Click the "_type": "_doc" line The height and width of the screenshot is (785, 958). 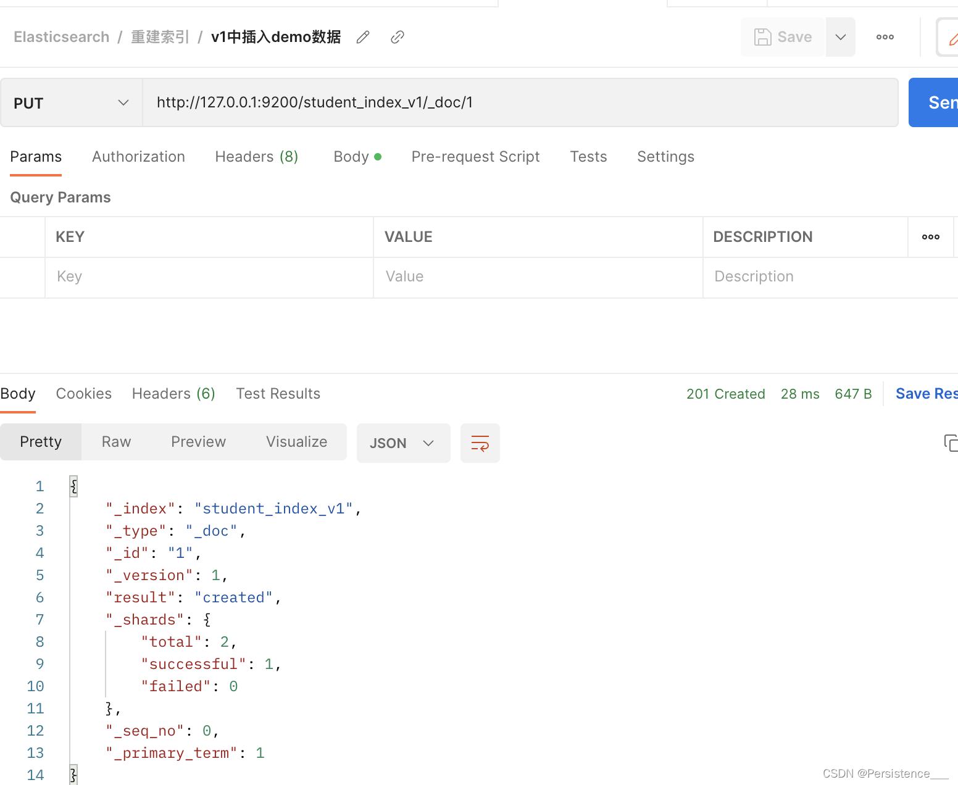pyautogui.click(x=176, y=531)
